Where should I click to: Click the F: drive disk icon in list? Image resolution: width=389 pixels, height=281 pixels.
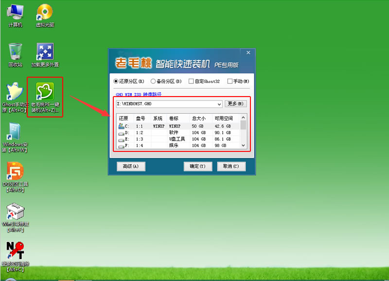(121, 146)
